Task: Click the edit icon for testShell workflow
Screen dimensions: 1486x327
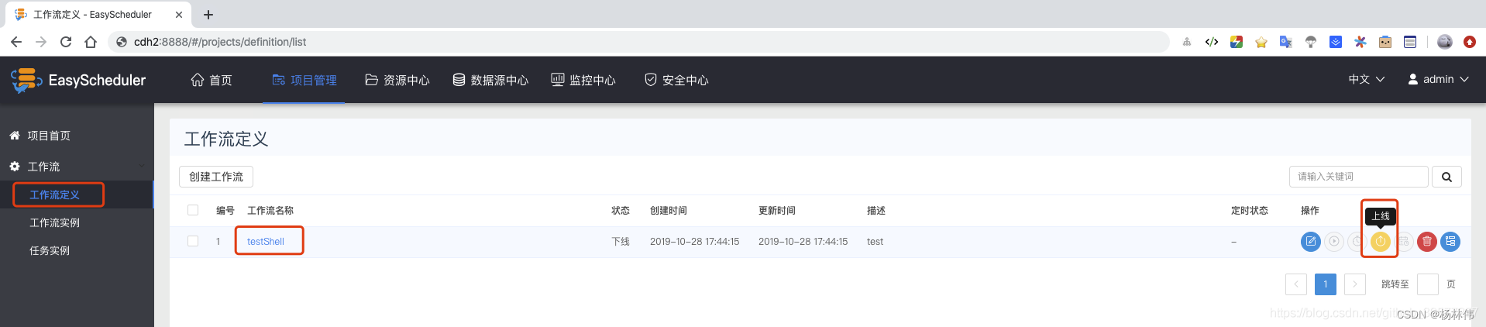Action: [1310, 242]
